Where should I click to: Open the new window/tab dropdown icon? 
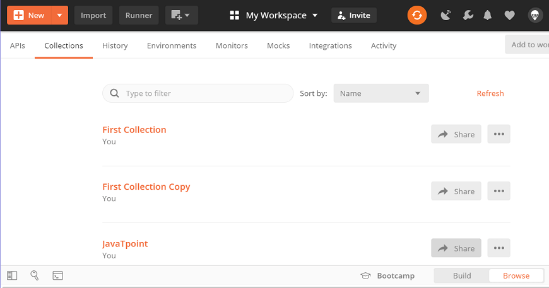tap(181, 15)
